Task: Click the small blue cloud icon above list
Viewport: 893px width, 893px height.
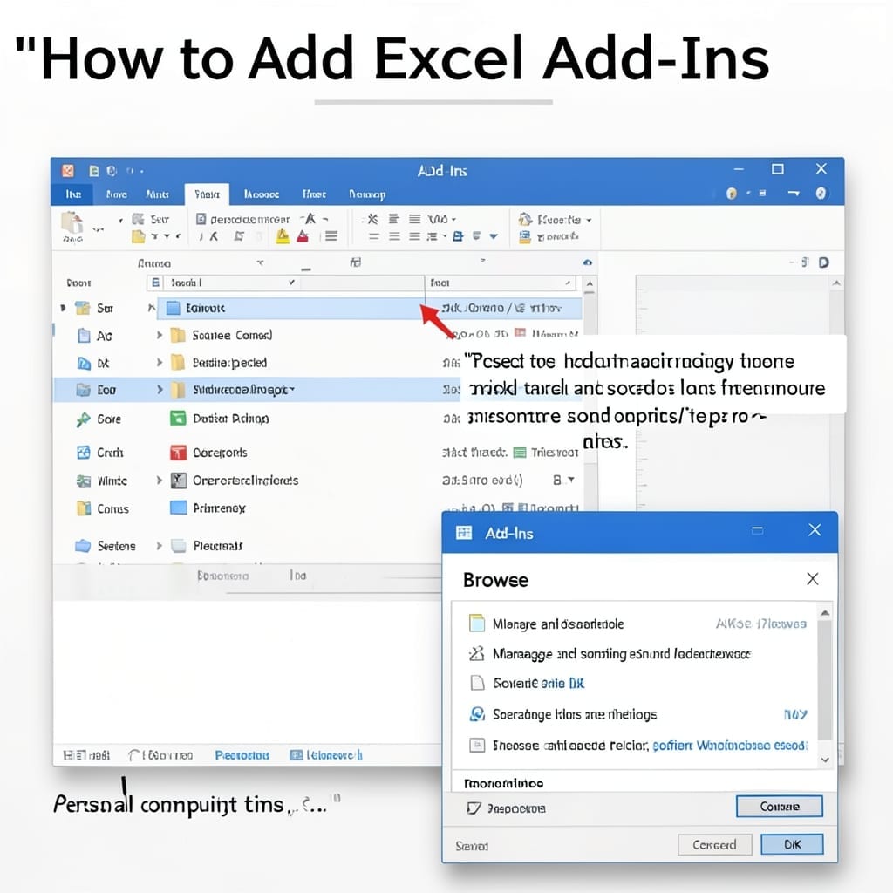Action: pyautogui.click(x=588, y=262)
